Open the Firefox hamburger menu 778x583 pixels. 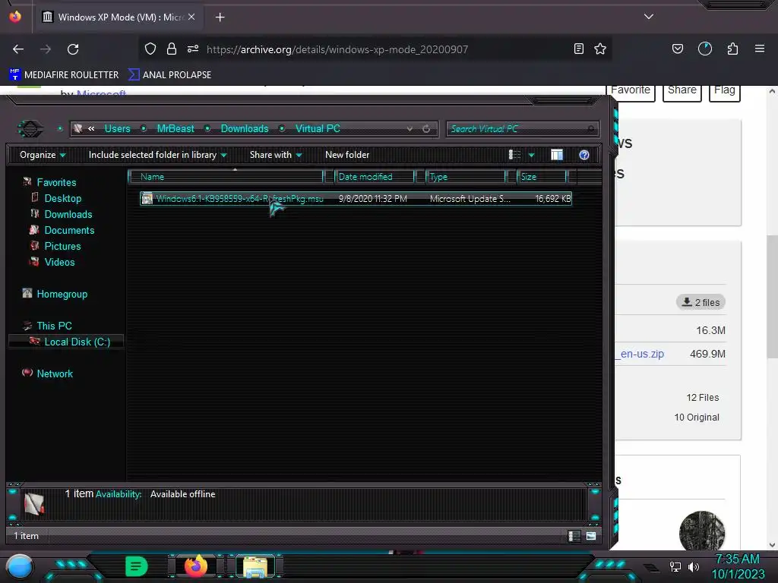click(x=759, y=49)
